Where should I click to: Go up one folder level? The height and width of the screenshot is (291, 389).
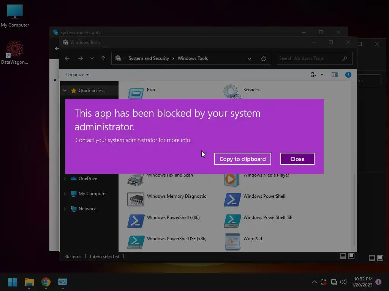pos(103,58)
